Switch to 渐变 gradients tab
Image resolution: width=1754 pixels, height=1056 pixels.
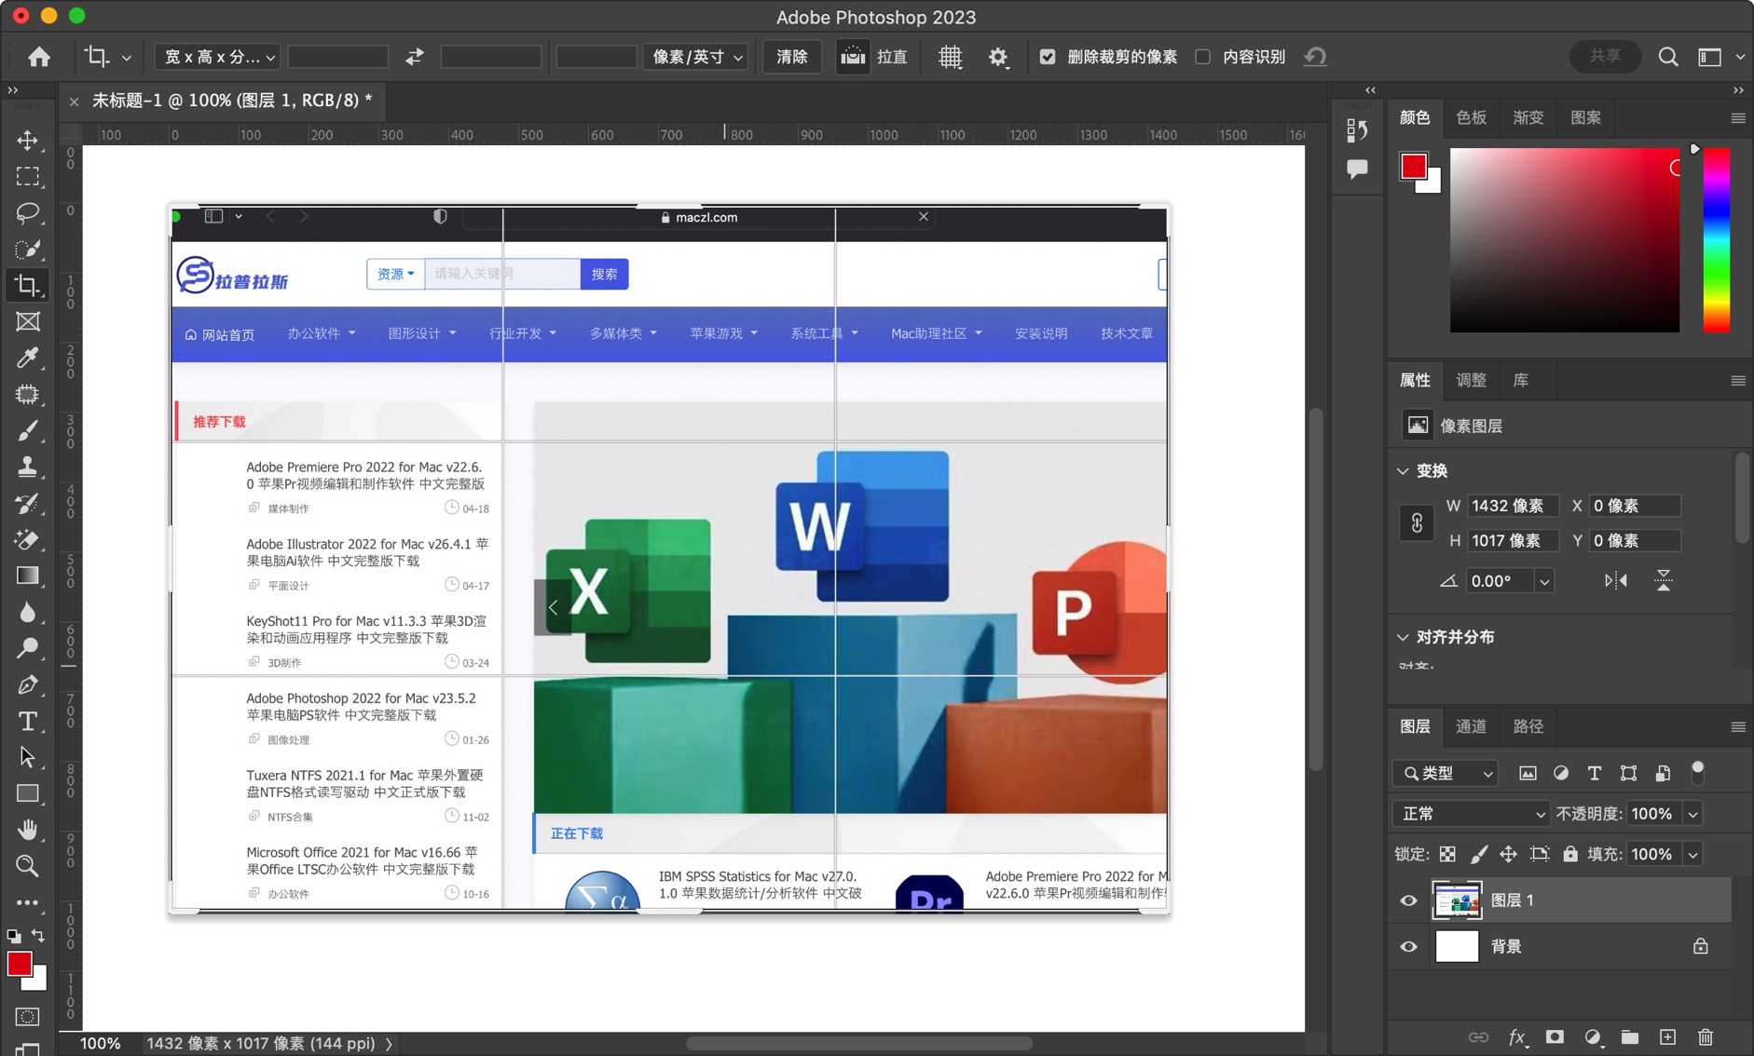pyautogui.click(x=1528, y=117)
